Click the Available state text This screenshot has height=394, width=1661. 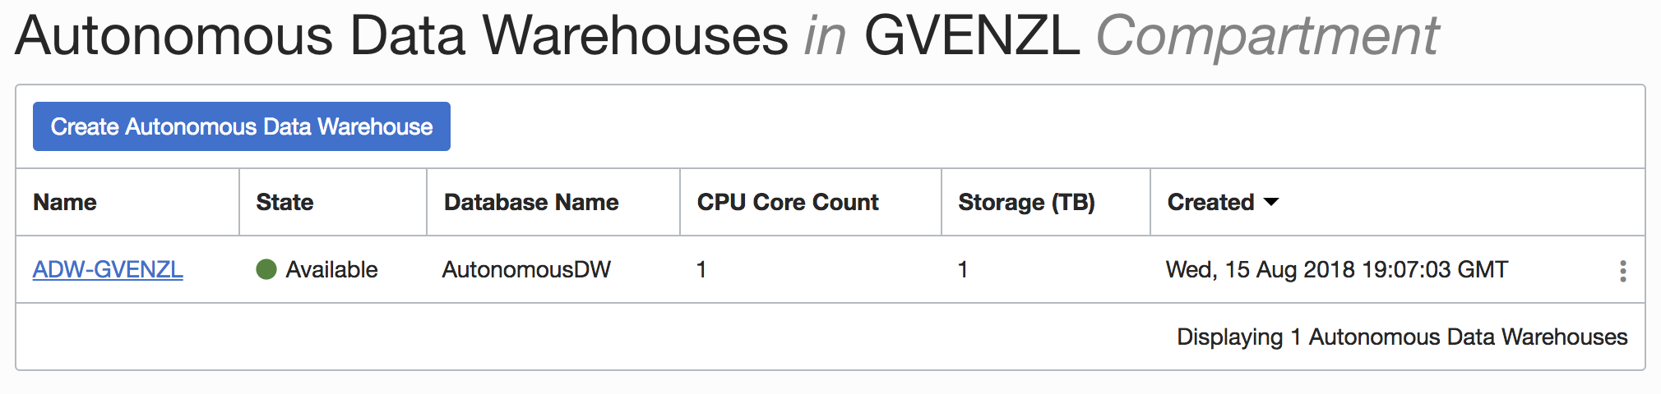point(331,269)
